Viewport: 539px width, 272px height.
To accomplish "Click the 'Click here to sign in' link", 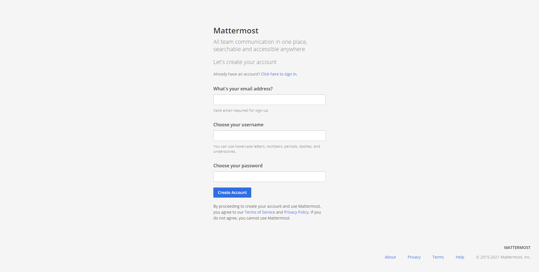I will [x=279, y=74].
